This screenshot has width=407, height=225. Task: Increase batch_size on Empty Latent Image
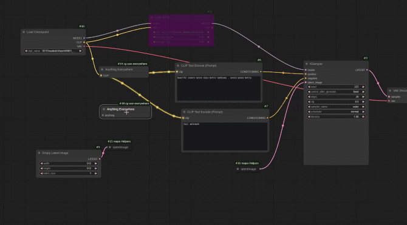click(96, 173)
